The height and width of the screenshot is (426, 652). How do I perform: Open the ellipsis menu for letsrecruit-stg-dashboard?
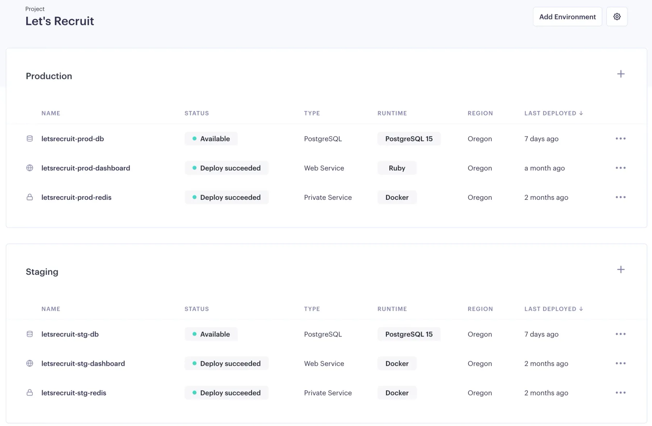(x=620, y=363)
